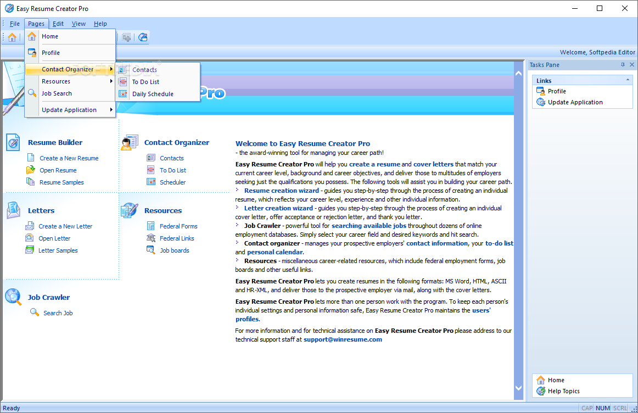This screenshot has width=638, height=413.
Task: Pin the Tasks Pane
Action: [x=623, y=65]
